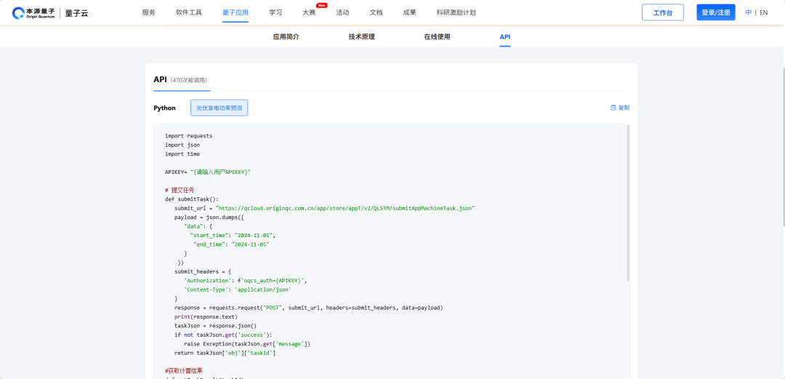Click the "2024-11-05" end_time value
785x379 pixels.
click(251, 244)
